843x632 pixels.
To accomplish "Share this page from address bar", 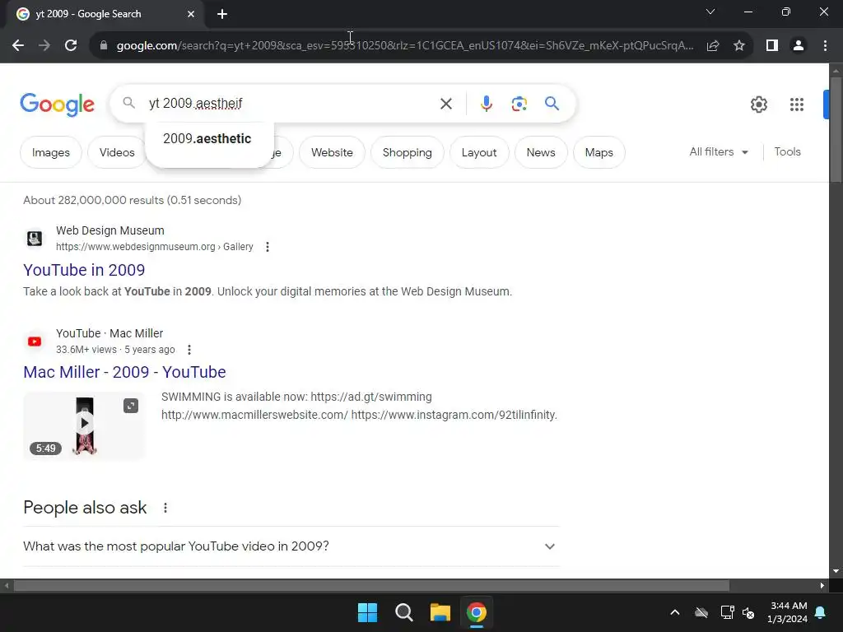I will click(713, 46).
